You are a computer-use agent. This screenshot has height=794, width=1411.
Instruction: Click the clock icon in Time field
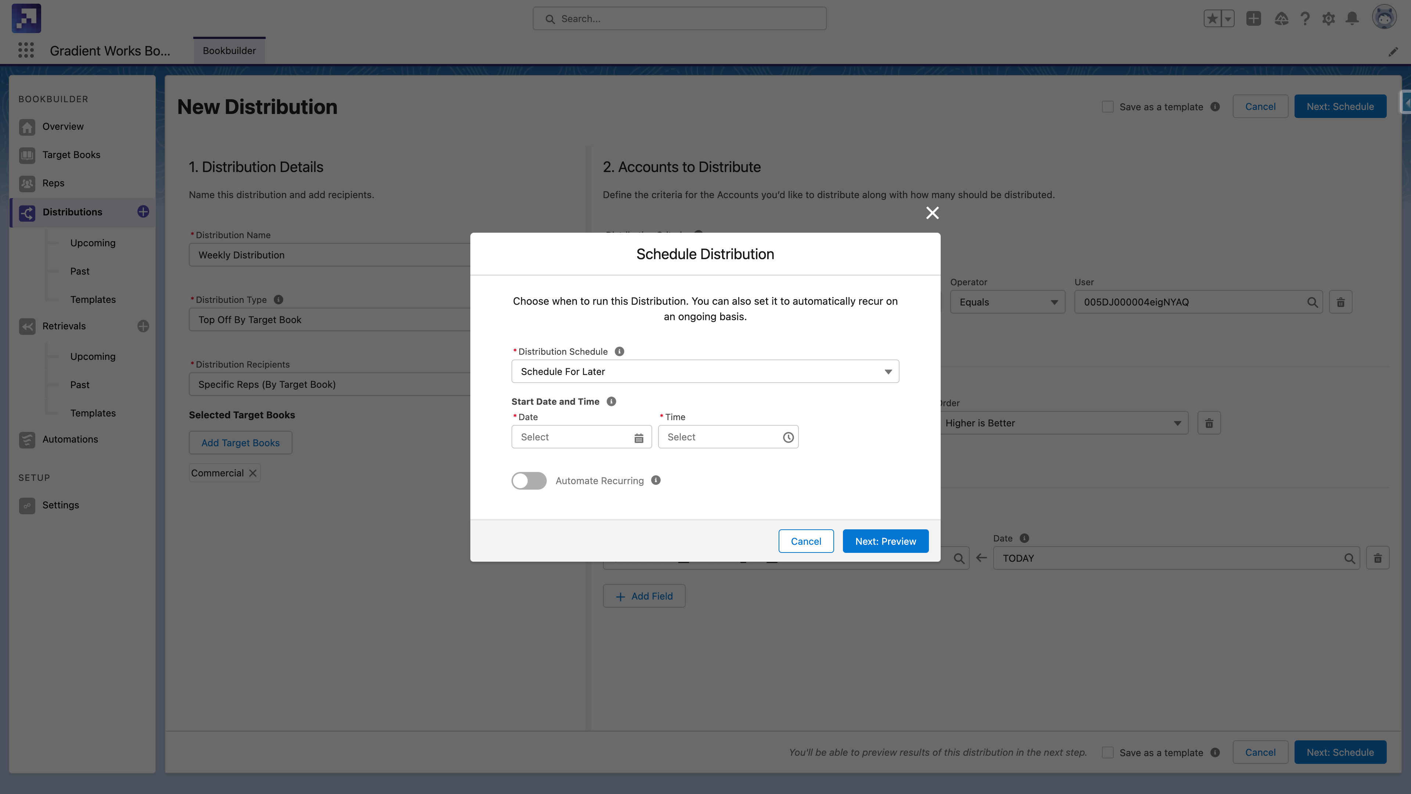(788, 437)
